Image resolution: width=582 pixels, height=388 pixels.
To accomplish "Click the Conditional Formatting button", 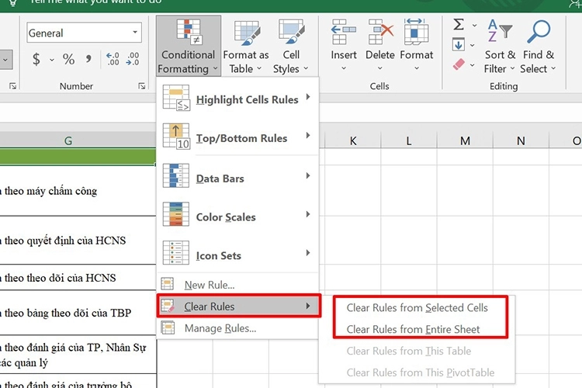I will 188,47.
